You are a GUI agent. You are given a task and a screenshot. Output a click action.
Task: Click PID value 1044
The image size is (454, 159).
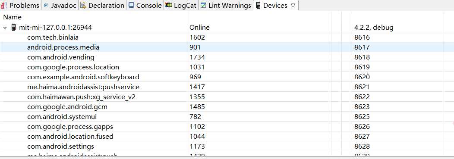pos(197,137)
